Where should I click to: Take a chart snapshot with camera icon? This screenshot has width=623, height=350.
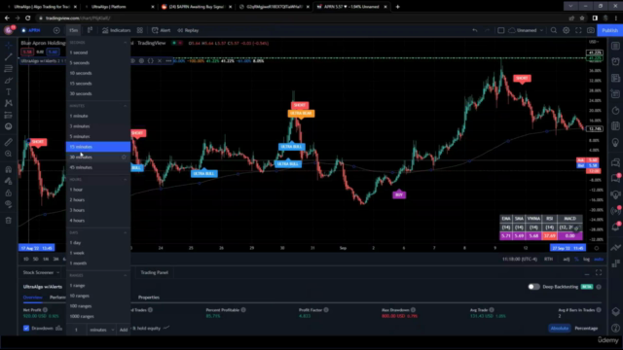[x=591, y=30]
